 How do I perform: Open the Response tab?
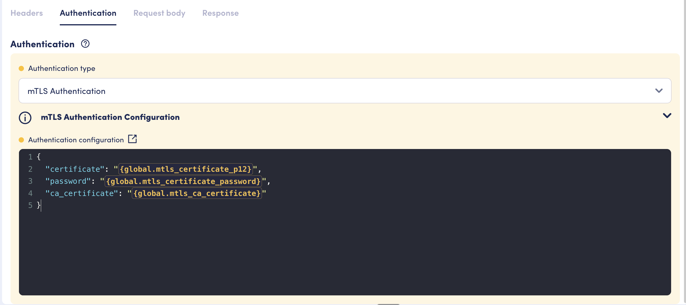220,13
